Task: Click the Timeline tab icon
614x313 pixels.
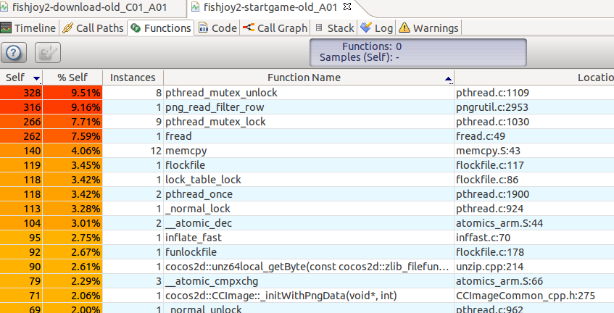Action: point(7,28)
